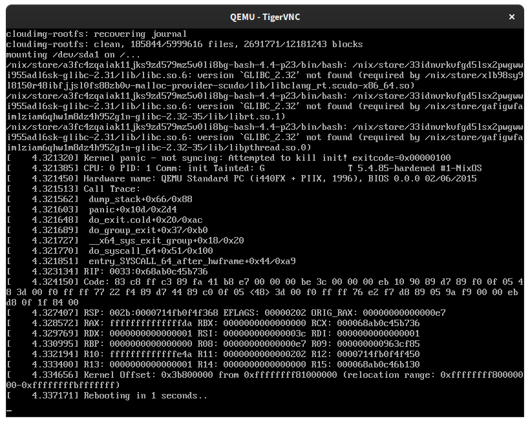The height and width of the screenshot is (423, 530).
Task: Click the blinking cursor at bottom left
Action: [x=9, y=411]
